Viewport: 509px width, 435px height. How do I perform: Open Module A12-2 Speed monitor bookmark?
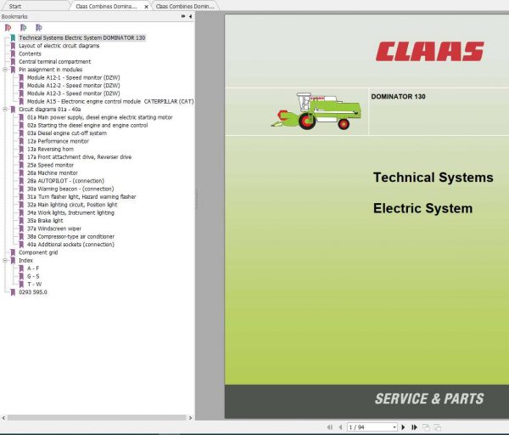[73, 86]
